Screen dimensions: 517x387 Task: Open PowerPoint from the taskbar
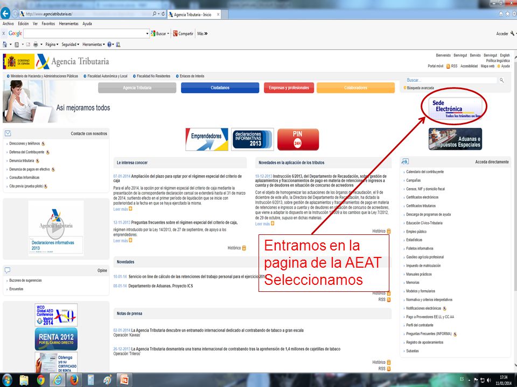pyautogui.click(x=124, y=380)
